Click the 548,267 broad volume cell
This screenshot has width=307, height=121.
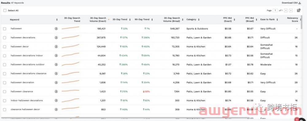[x=175, y=29]
